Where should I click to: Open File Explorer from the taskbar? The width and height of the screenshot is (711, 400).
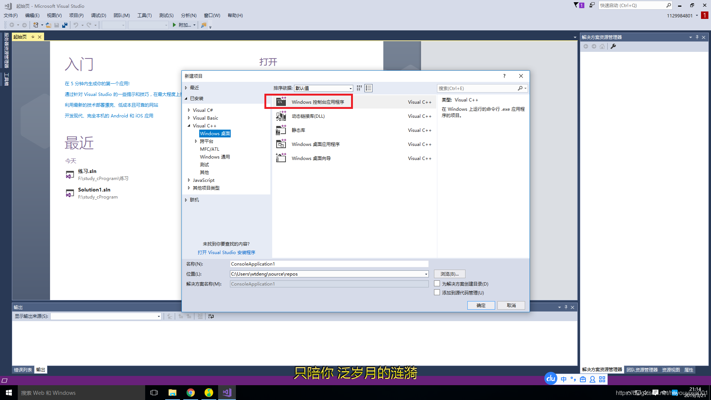(x=173, y=393)
